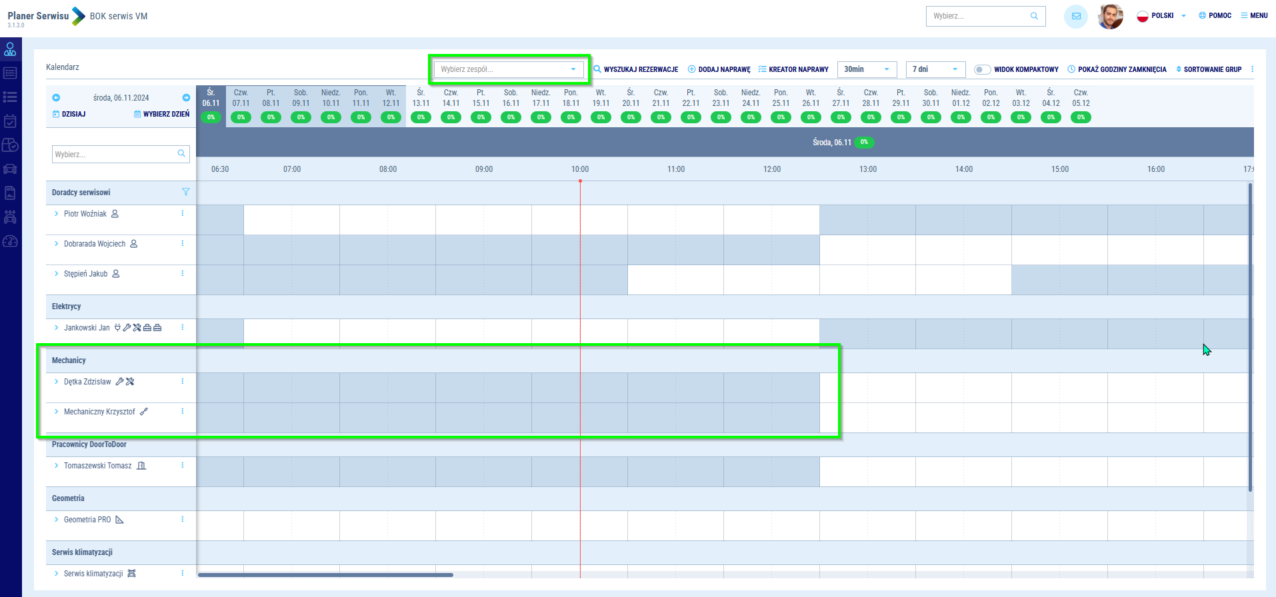The image size is (1276, 597).
Task: Click Dodaj naprawę button
Action: coord(719,69)
